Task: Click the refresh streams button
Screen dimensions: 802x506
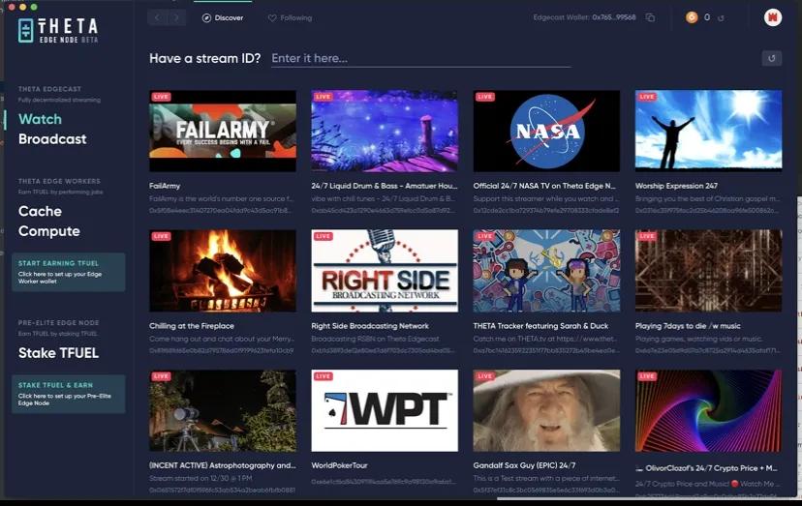Action: [771, 58]
